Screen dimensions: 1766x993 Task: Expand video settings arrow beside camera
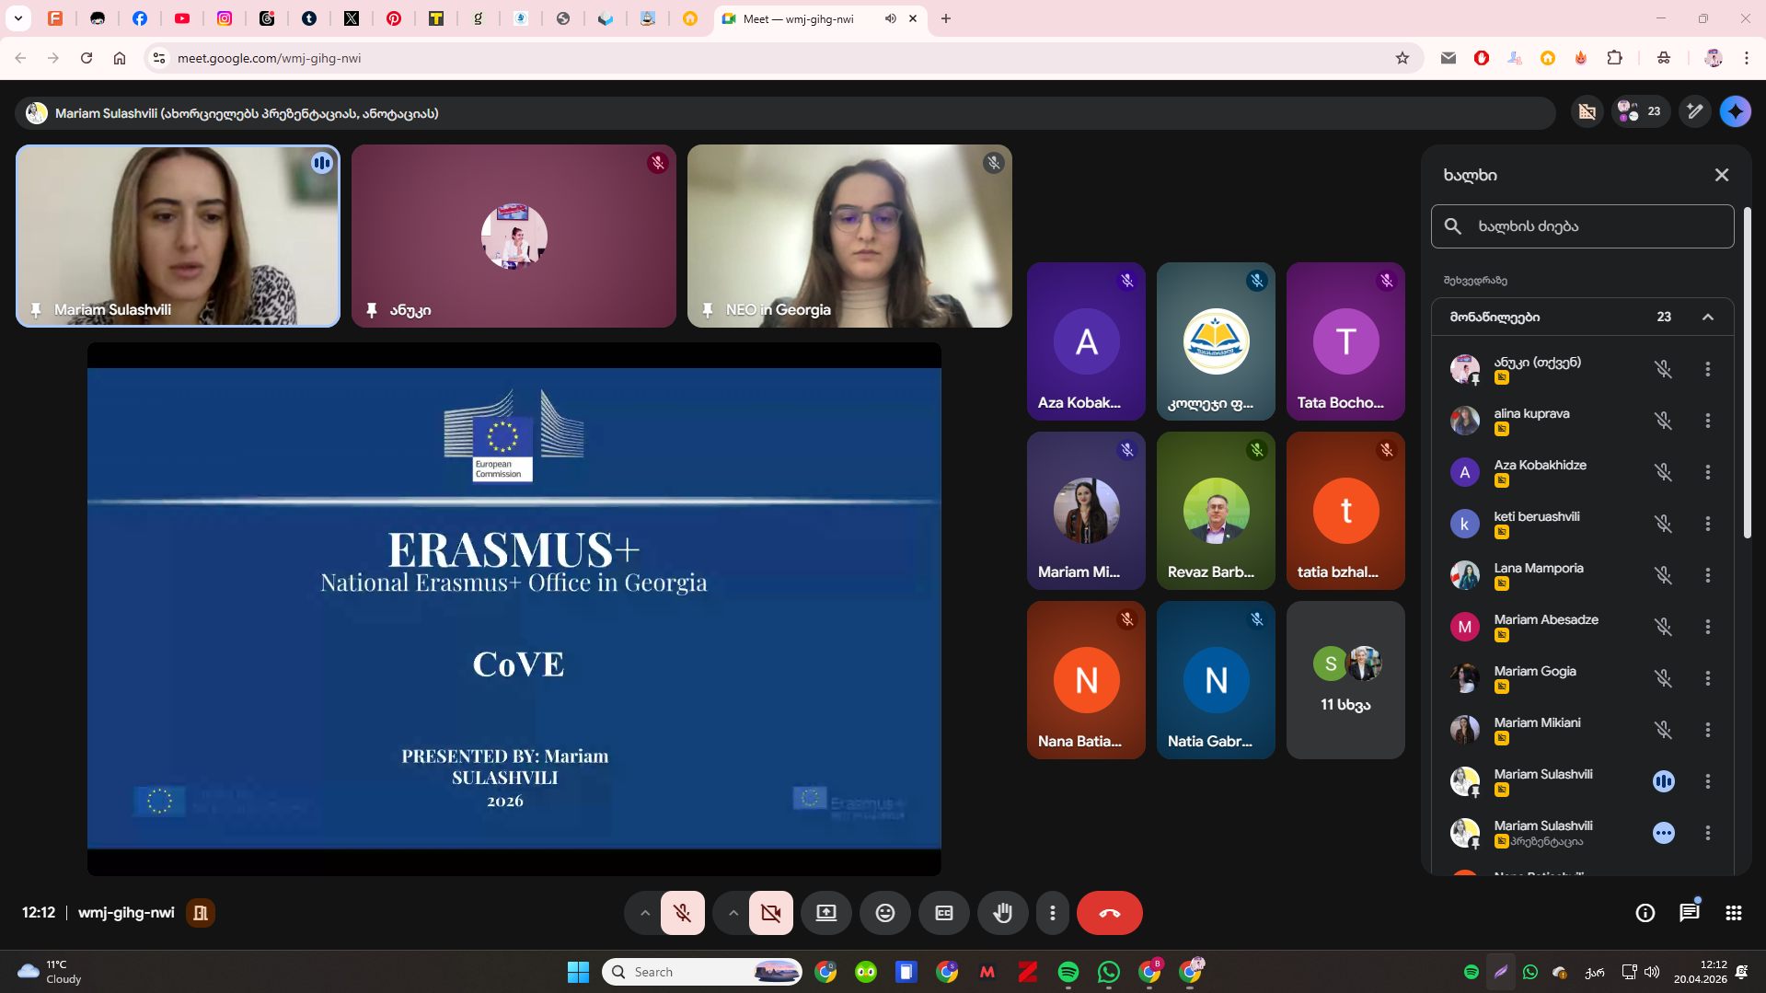click(733, 913)
